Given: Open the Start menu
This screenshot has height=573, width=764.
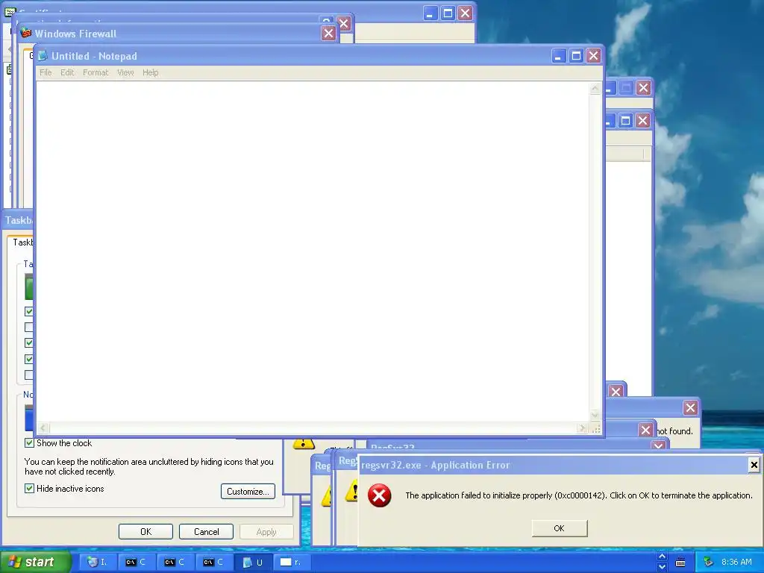Looking at the screenshot, I should tap(35, 562).
